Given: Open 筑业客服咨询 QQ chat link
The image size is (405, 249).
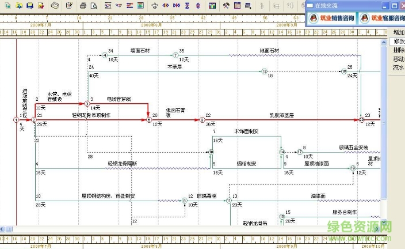Looking at the screenshot, I should click(382, 18).
